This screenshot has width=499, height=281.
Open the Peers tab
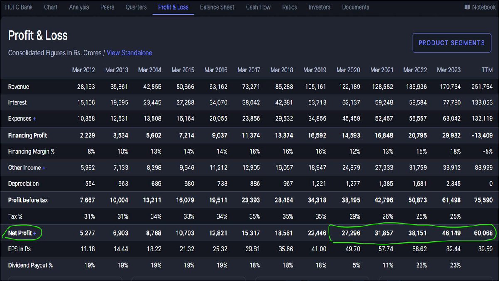click(107, 7)
